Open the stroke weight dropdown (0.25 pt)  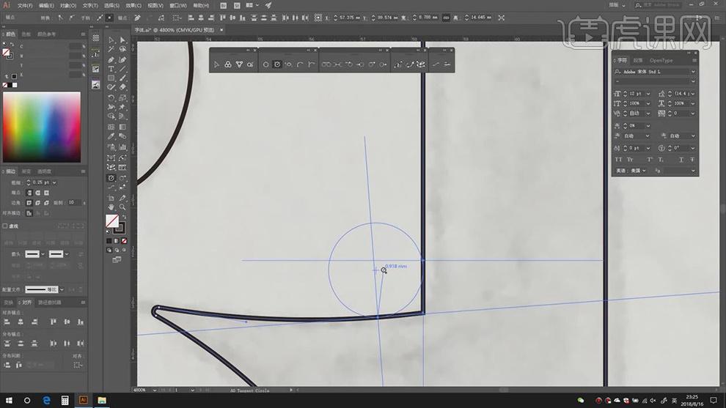(x=54, y=182)
